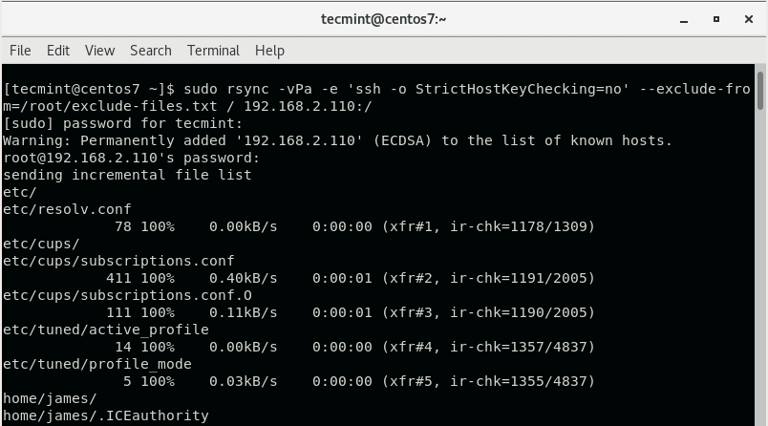The image size is (768, 426).
Task: Open the View menu
Action: point(99,51)
